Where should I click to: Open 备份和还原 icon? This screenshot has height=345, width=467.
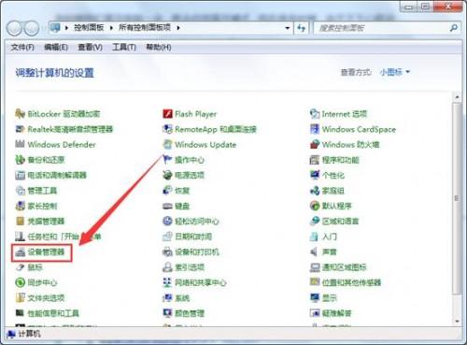pos(20,160)
